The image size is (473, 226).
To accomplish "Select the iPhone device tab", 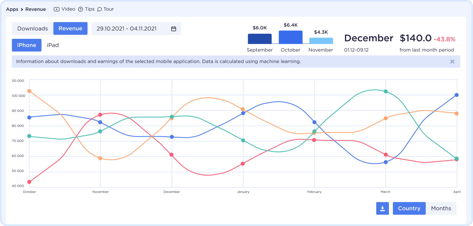I will 27,45.
